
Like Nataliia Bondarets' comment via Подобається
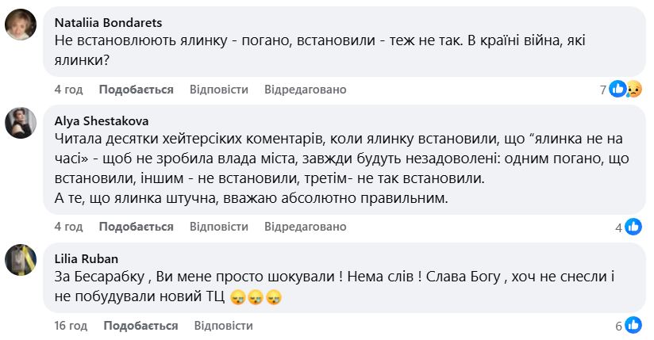point(137,90)
